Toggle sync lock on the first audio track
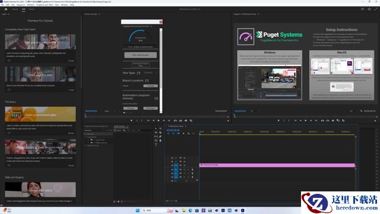Screen dimensions: 380x214 (180, 169)
